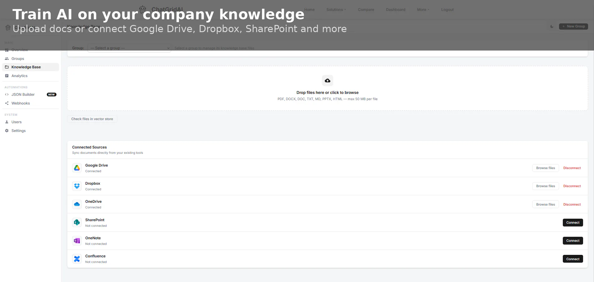Click the Settings gear icon

tap(7, 131)
